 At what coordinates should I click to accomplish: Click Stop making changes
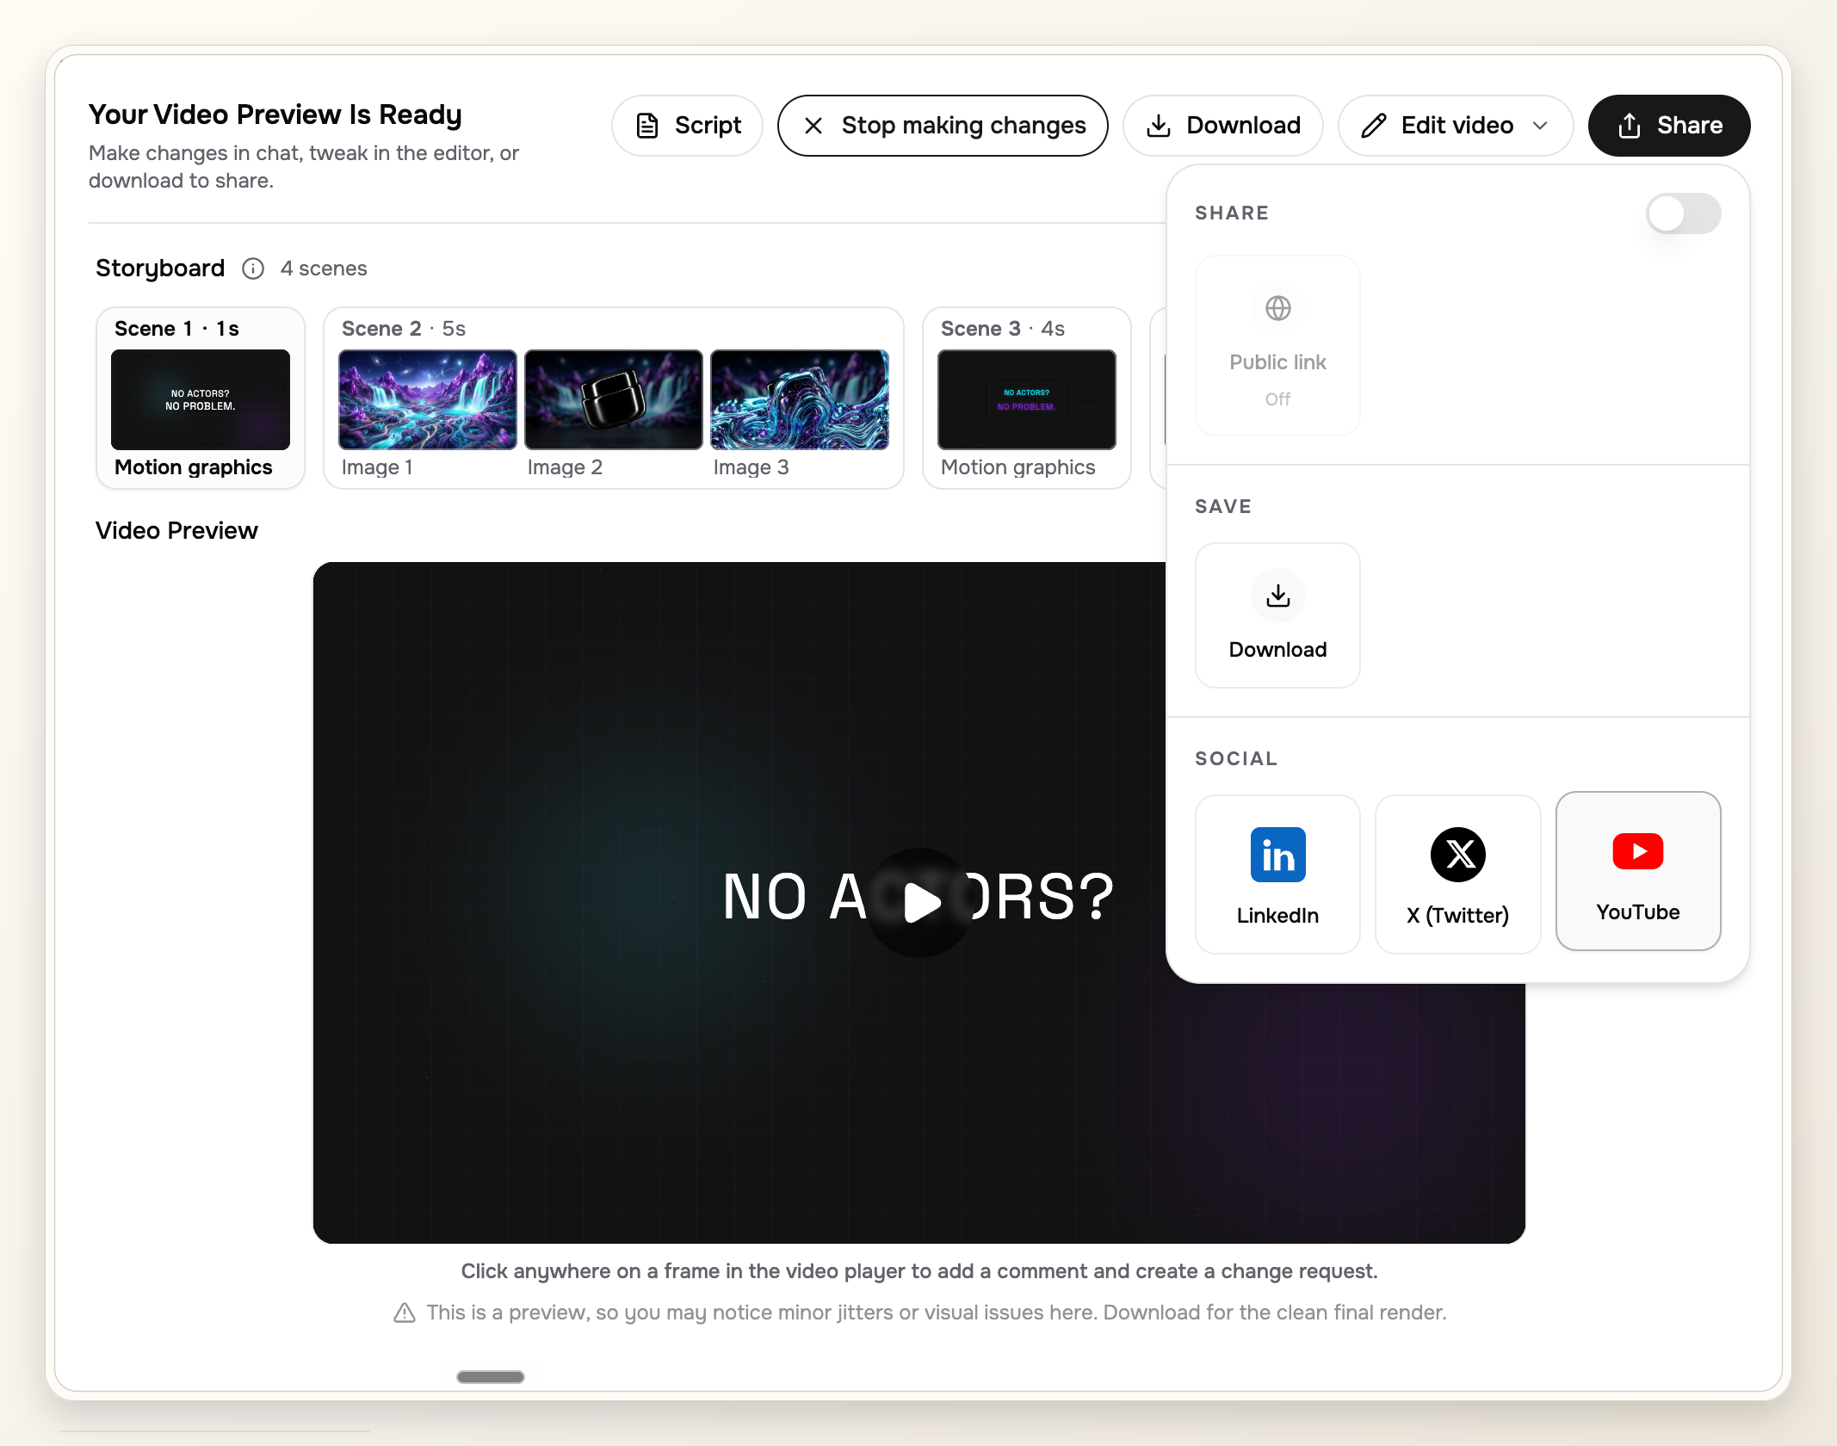(943, 126)
